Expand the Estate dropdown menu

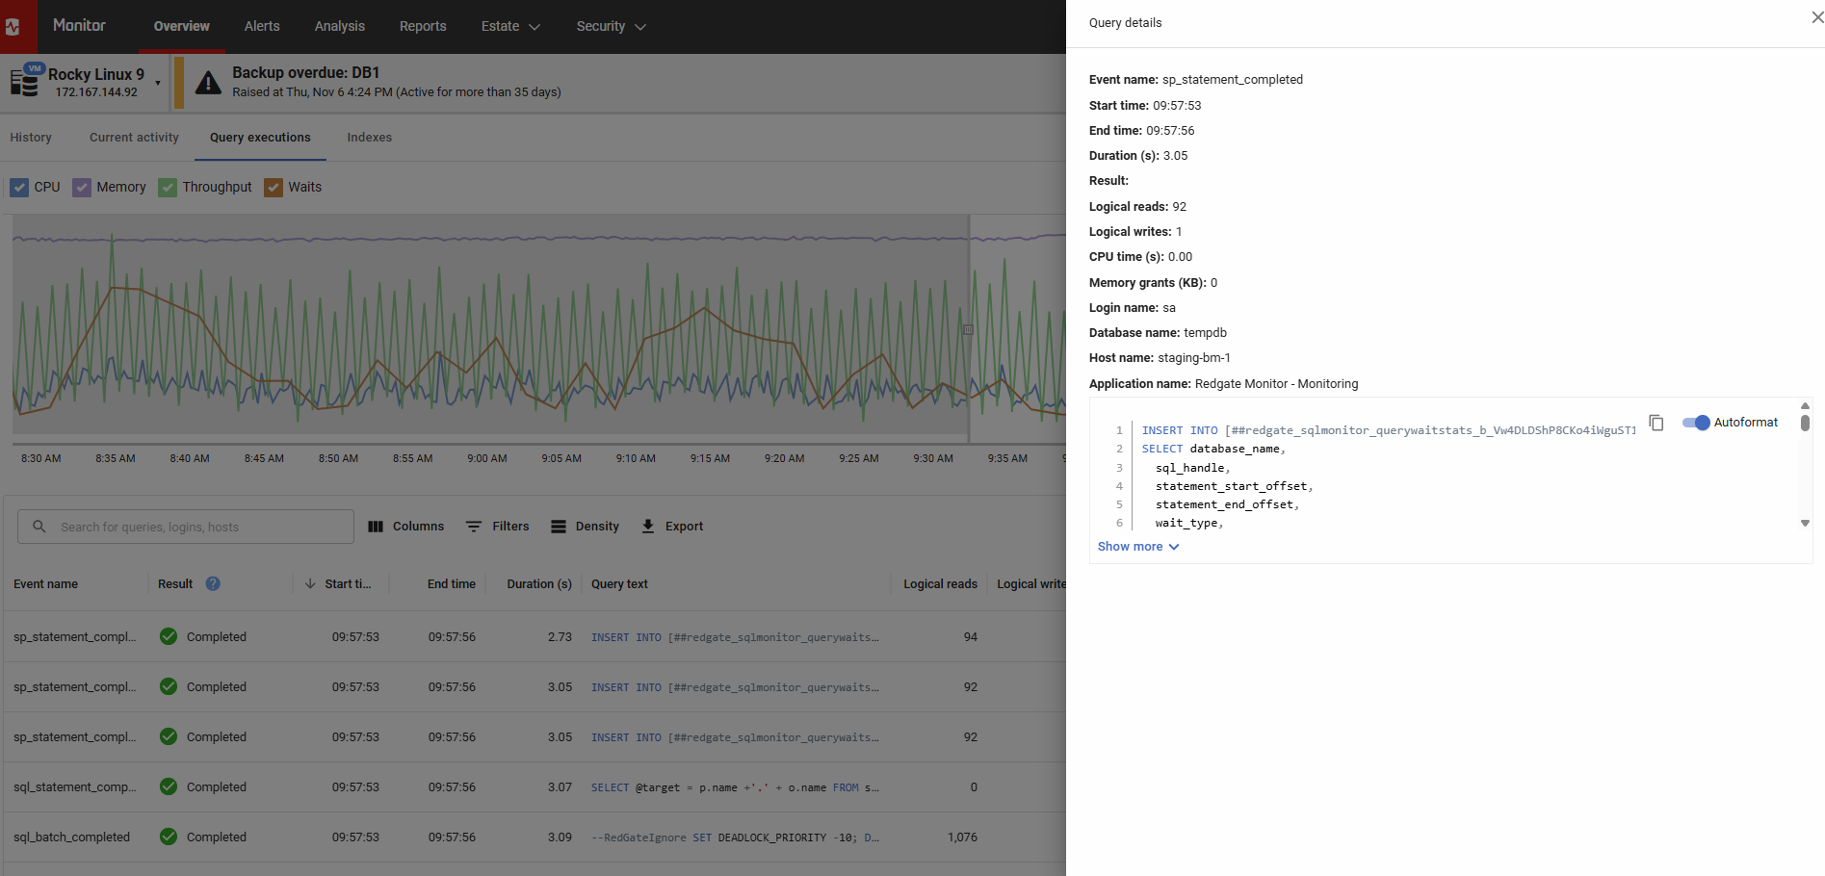510,26
